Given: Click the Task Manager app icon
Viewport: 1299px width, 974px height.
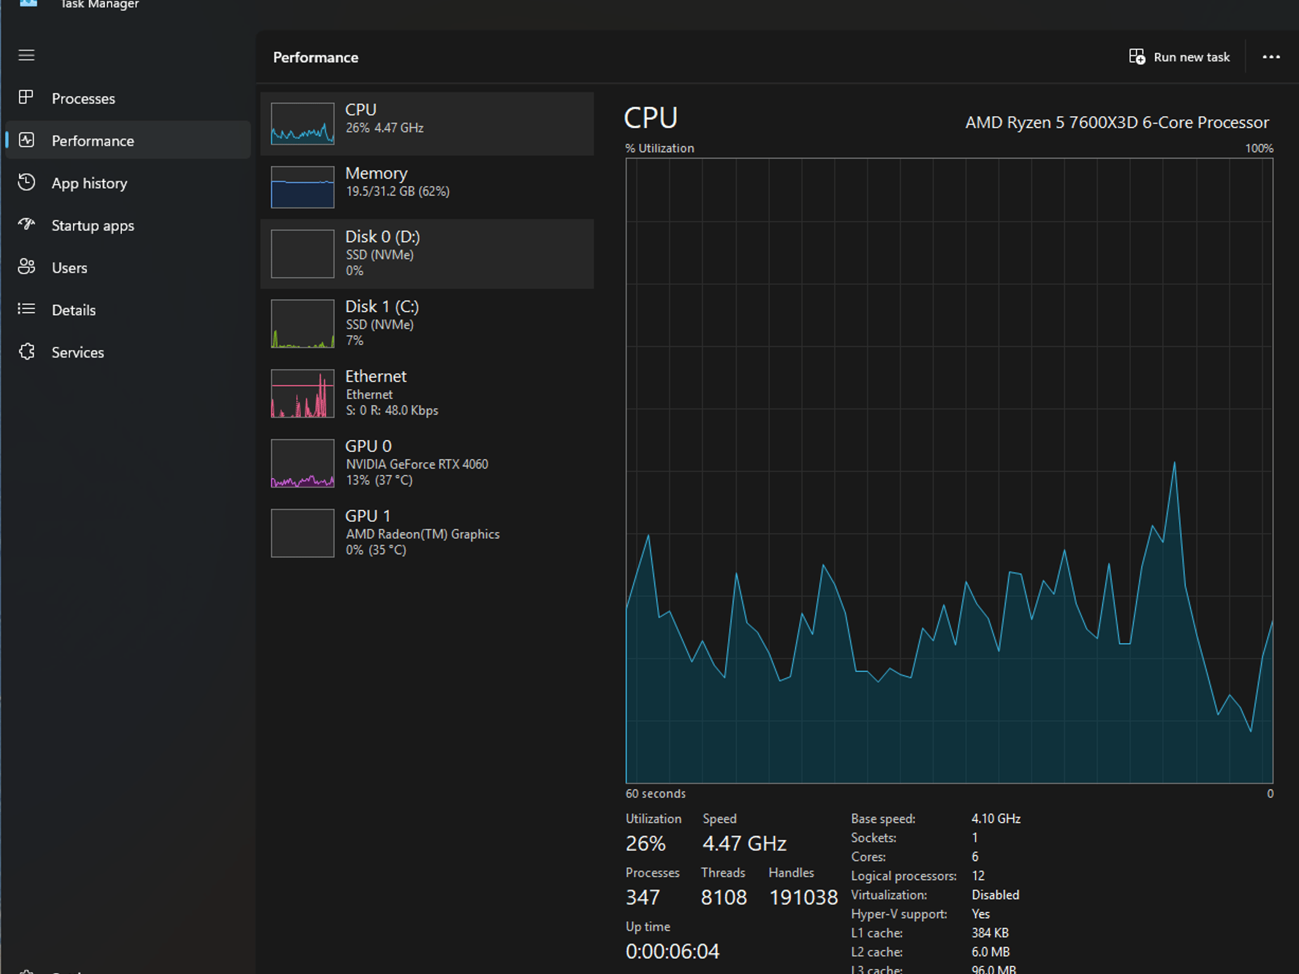Looking at the screenshot, I should click(x=28, y=3).
